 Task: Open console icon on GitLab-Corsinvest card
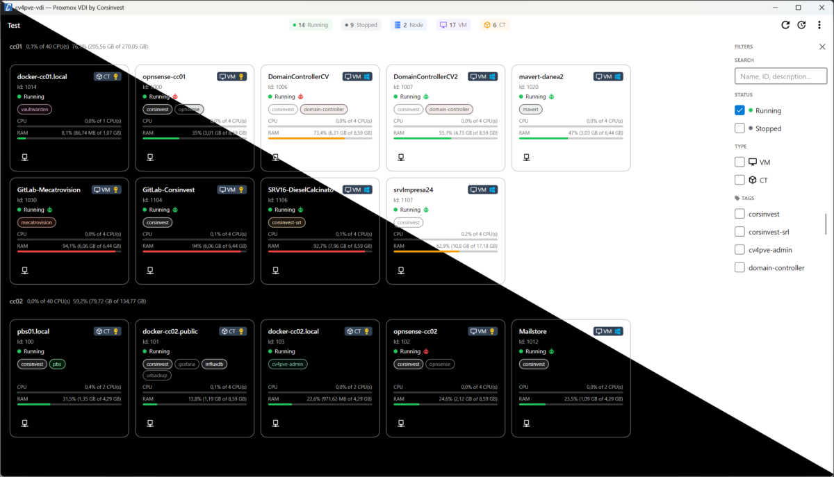click(x=150, y=270)
